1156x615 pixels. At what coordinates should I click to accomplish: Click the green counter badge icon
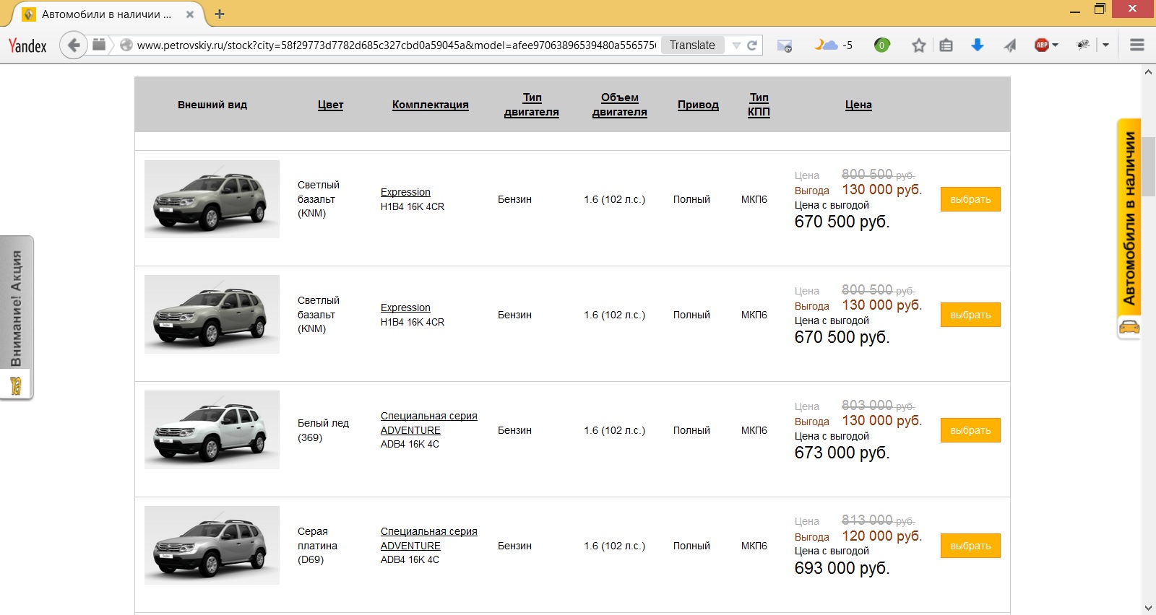coord(881,45)
